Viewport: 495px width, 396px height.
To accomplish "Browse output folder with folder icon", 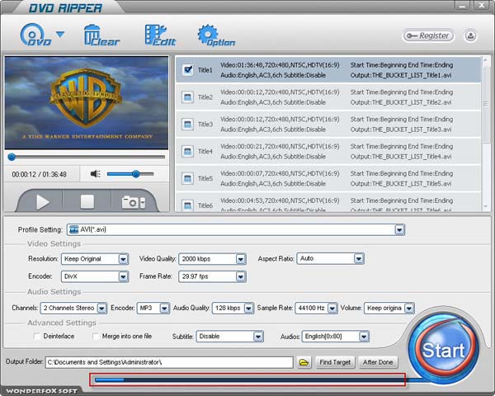I will tap(304, 362).
